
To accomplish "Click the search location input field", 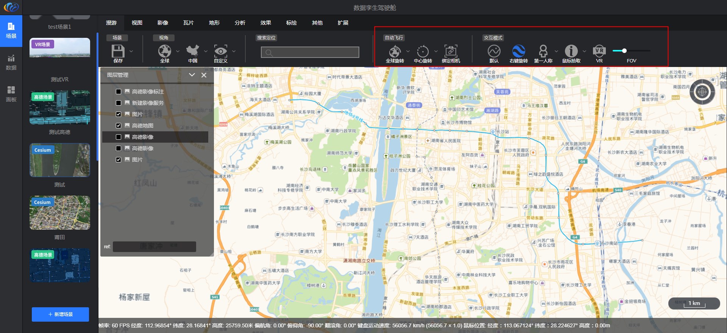I will (310, 52).
